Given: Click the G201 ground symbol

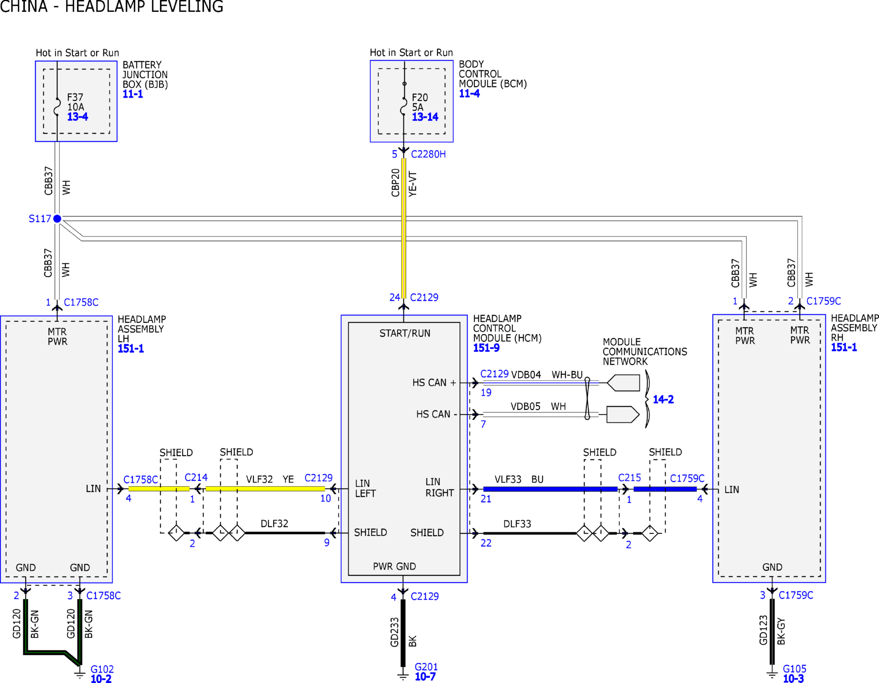Looking at the screenshot, I should pos(403,677).
